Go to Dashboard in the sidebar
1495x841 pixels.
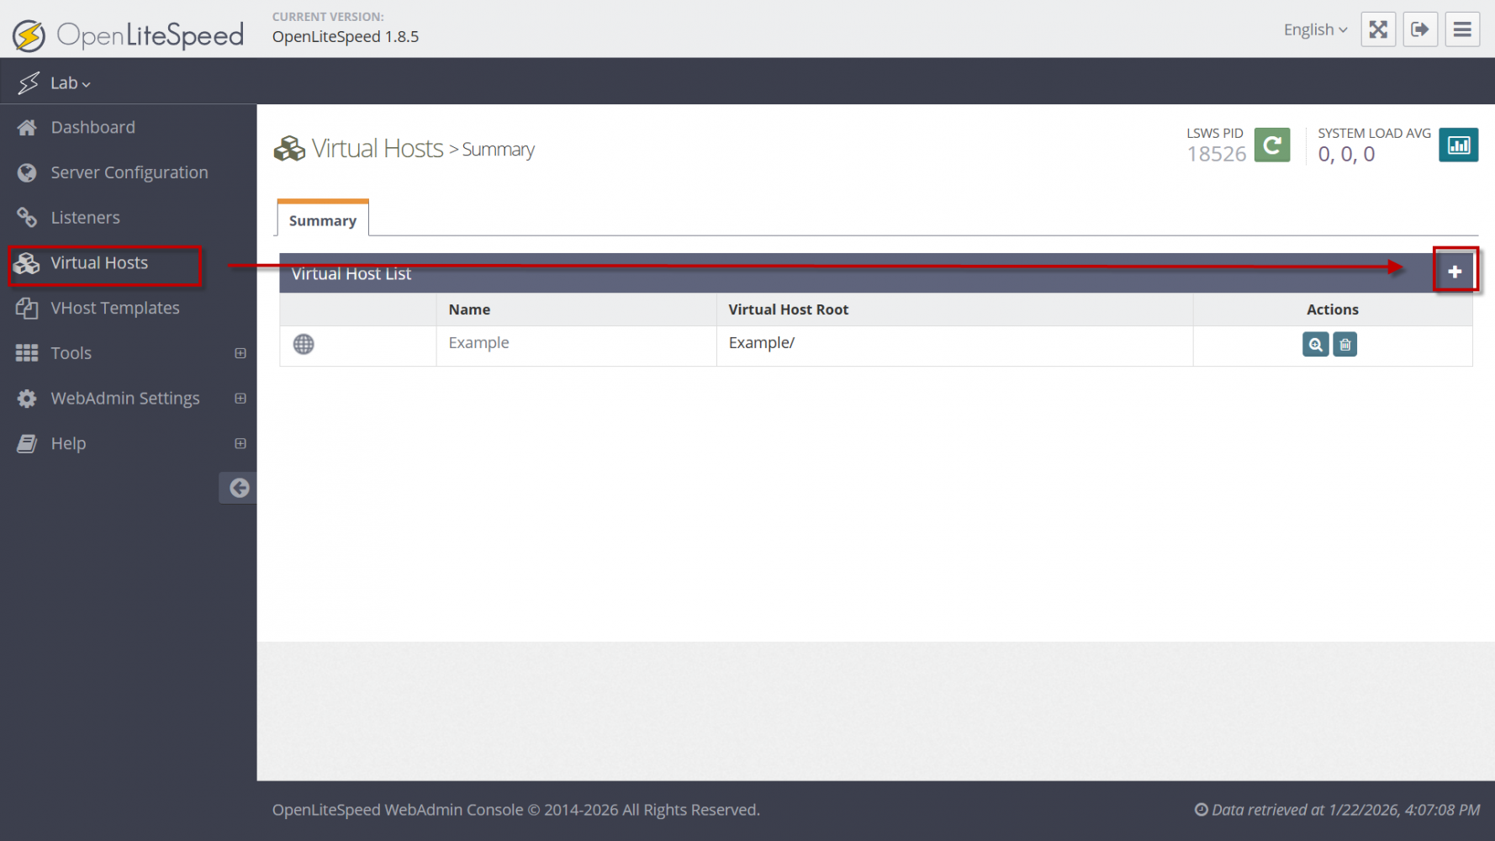click(x=92, y=128)
